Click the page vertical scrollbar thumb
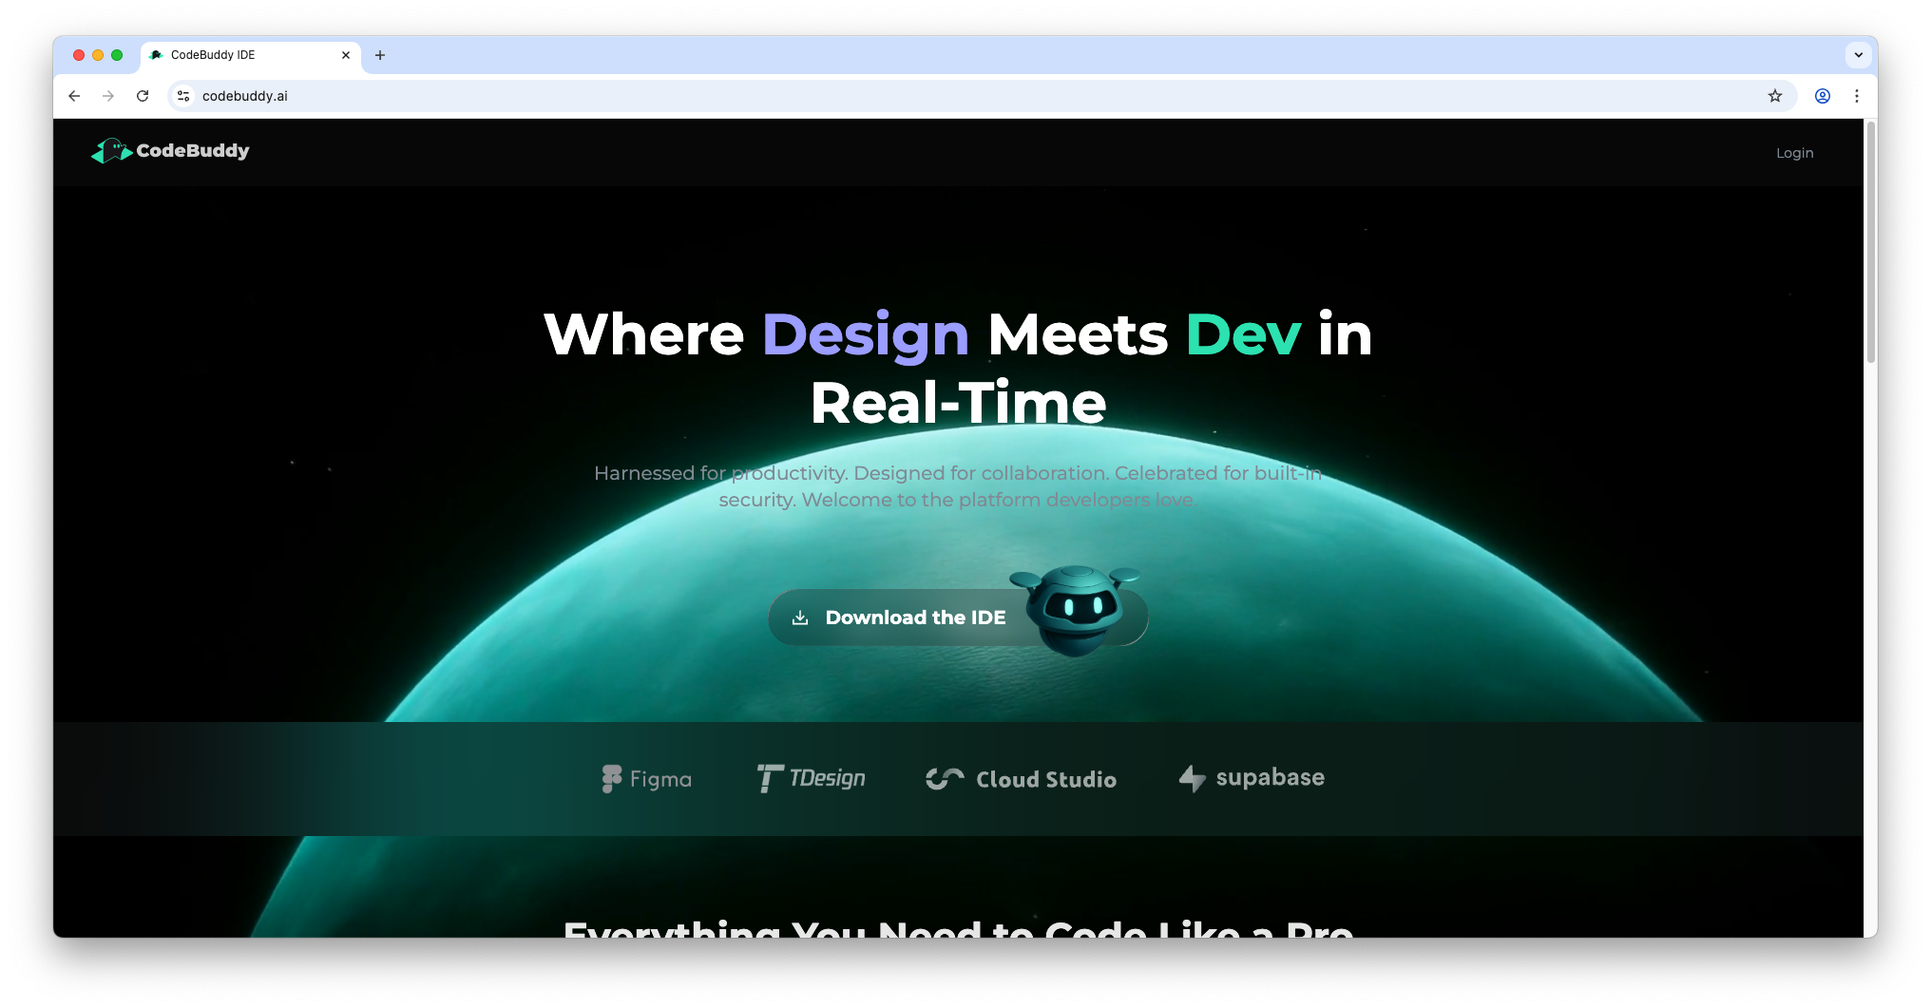The width and height of the screenshot is (1931, 1008). (1870, 242)
